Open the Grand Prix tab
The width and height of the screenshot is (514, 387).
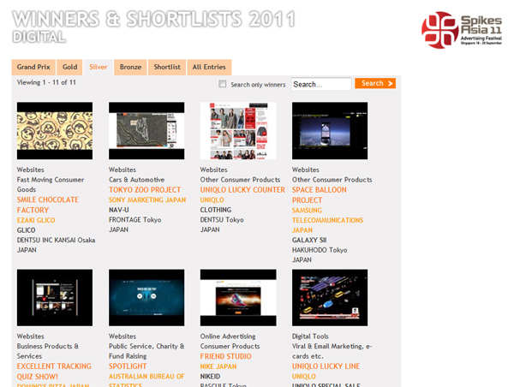33,67
